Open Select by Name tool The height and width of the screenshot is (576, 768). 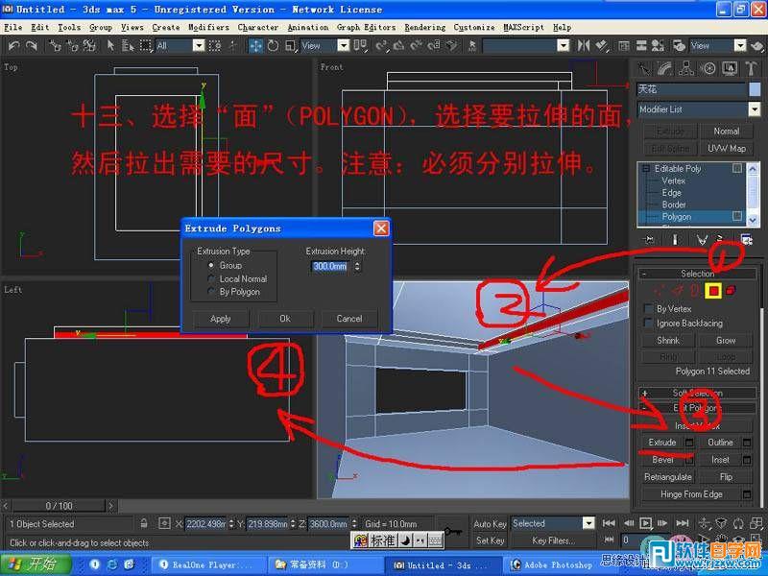[128, 46]
